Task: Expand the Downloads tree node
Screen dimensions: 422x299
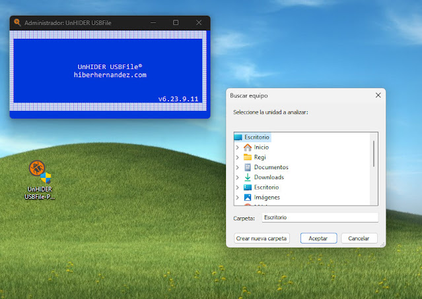Action: [237, 177]
